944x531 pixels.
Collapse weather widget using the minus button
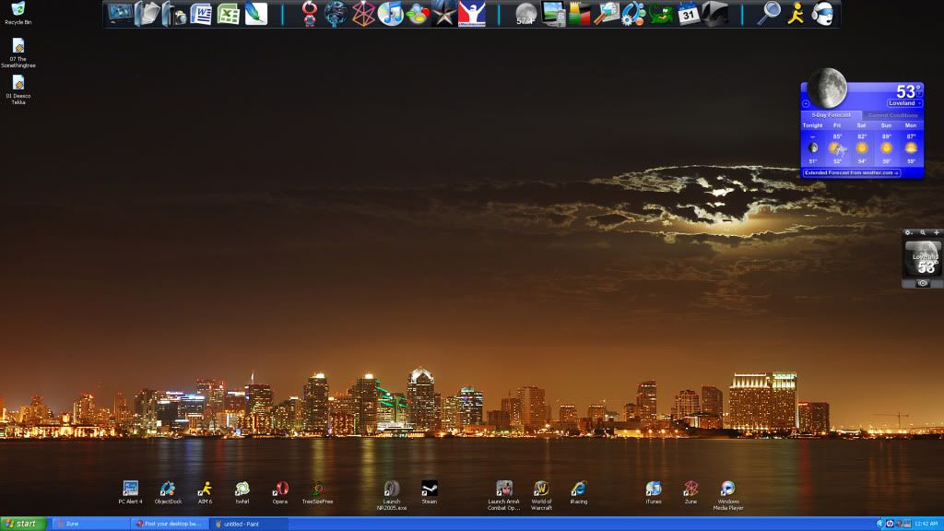coord(806,103)
